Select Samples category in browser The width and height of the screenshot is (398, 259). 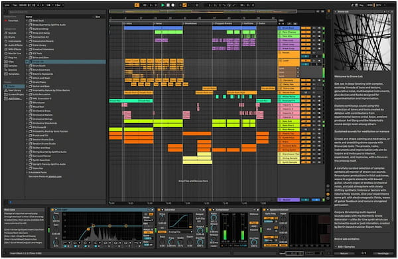(x=13, y=66)
